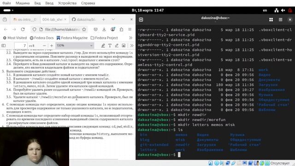Open the muted volume icon in top bar
This screenshot has width=295, height=166.
point(283,10)
